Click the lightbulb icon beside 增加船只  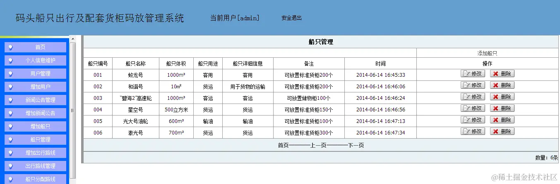(10, 127)
